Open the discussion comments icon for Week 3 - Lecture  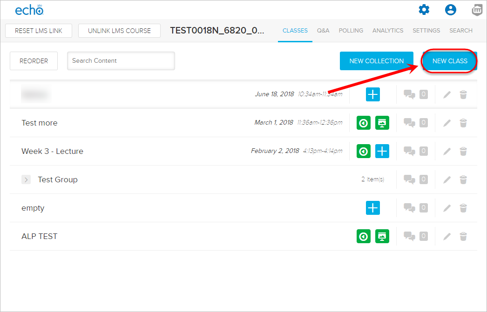tap(410, 151)
